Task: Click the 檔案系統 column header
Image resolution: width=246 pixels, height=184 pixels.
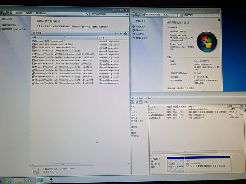Action: coord(182,107)
